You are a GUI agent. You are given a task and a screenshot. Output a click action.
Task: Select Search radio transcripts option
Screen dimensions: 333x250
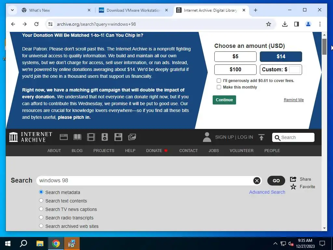pos(41,217)
